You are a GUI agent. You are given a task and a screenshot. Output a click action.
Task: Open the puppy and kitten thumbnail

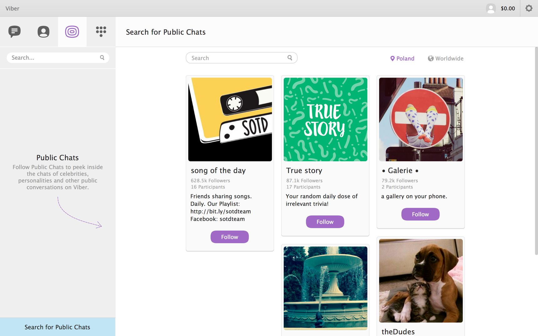(421, 281)
